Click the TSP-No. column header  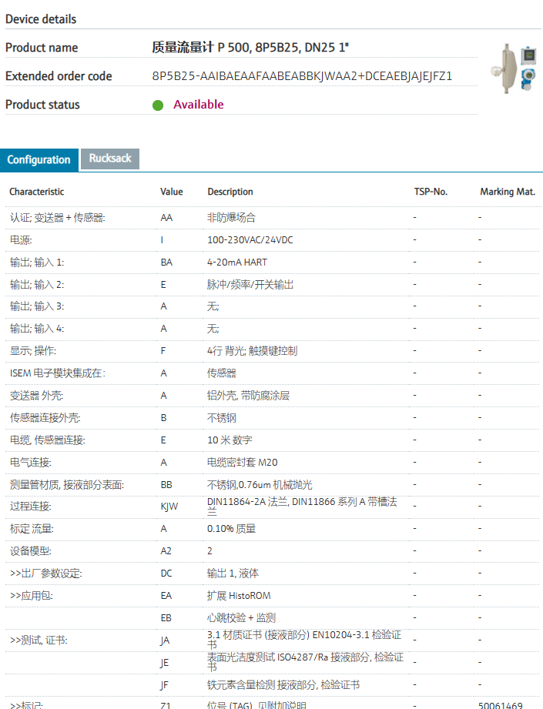430,192
